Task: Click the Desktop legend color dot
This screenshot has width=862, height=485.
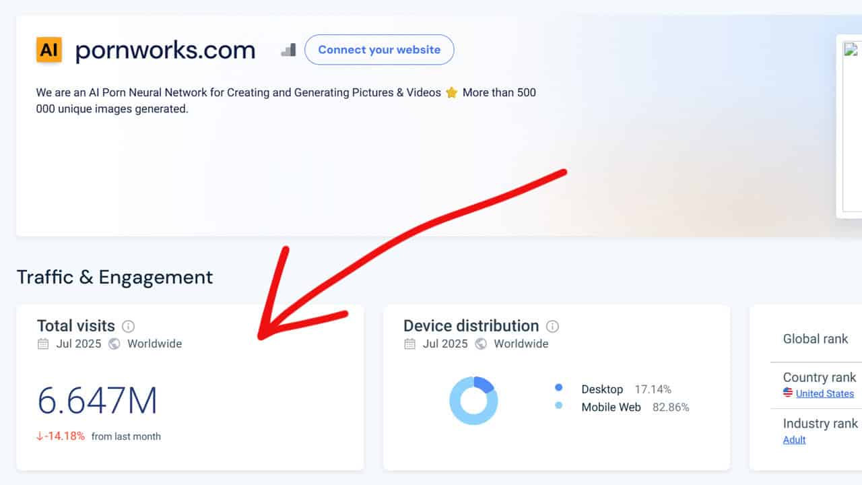Action: 558,388
